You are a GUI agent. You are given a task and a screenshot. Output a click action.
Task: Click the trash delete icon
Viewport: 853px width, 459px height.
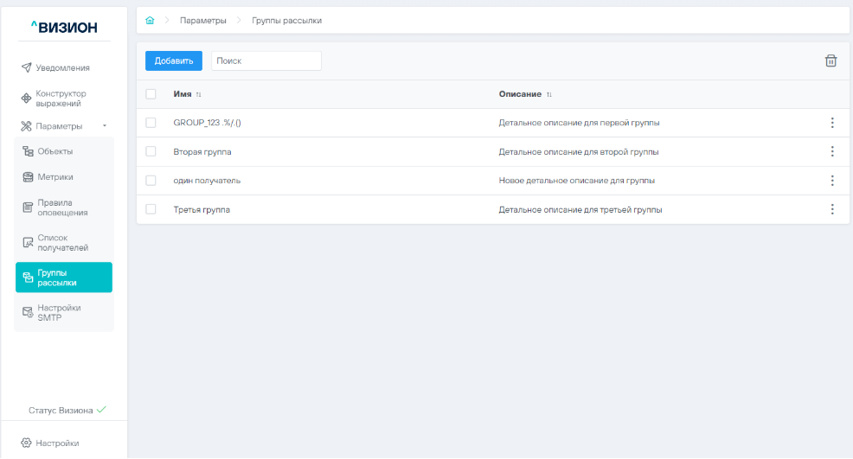[x=831, y=61]
